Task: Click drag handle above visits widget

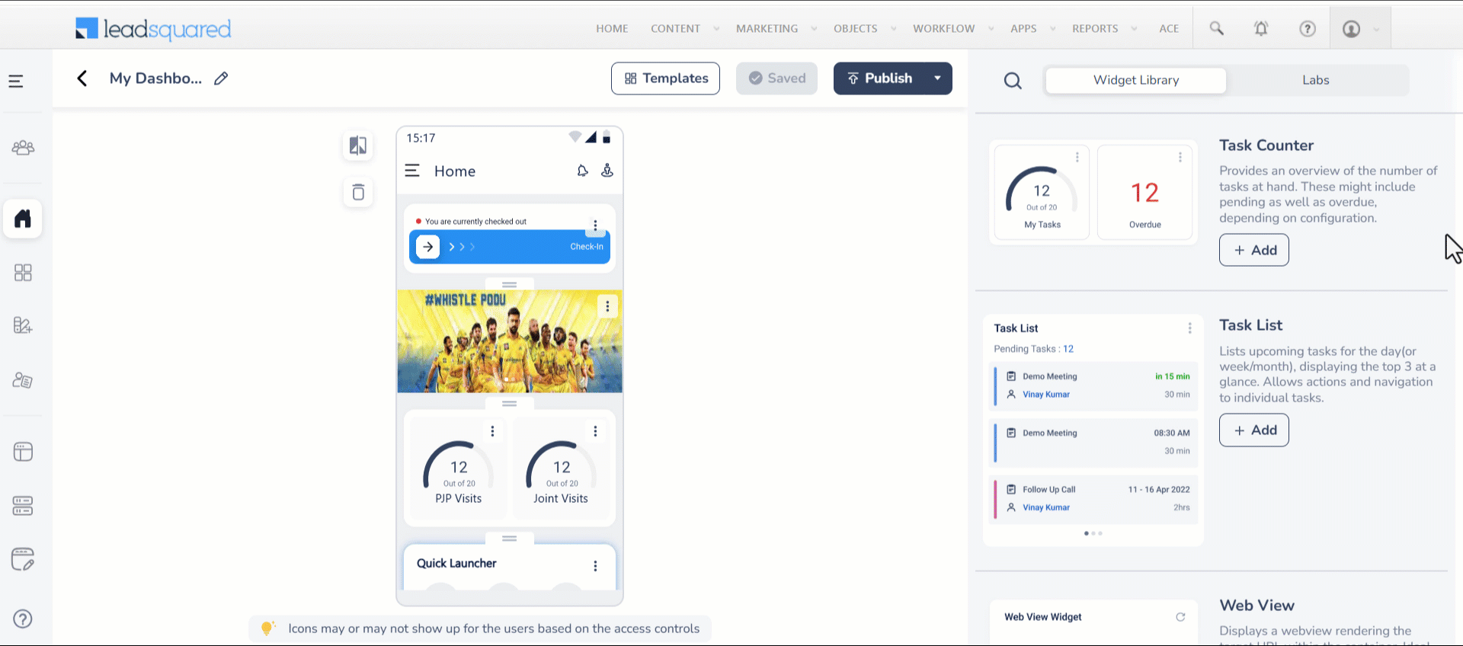Action: pyautogui.click(x=510, y=404)
